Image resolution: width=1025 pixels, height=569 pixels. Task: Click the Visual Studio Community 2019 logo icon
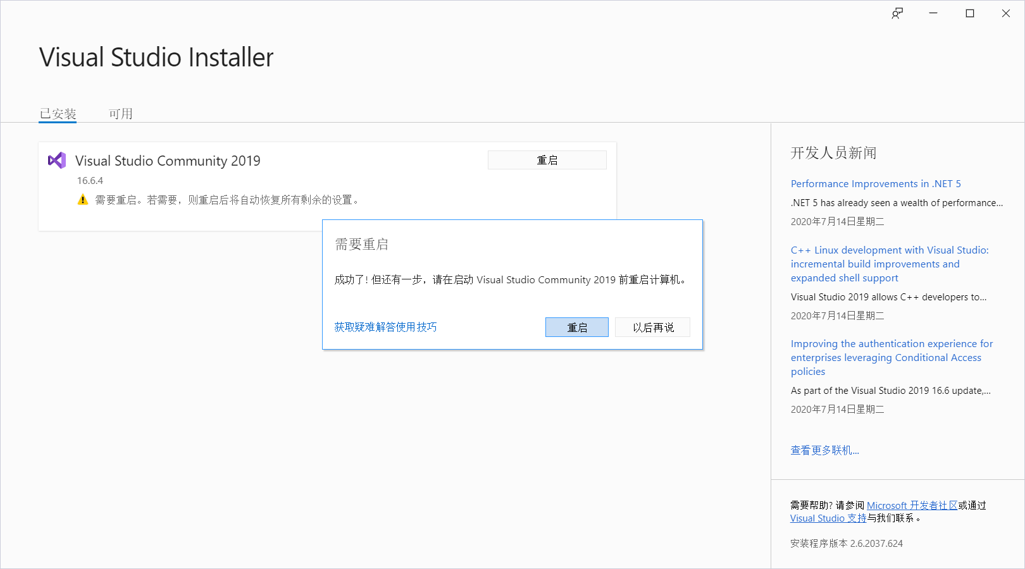[x=57, y=161]
